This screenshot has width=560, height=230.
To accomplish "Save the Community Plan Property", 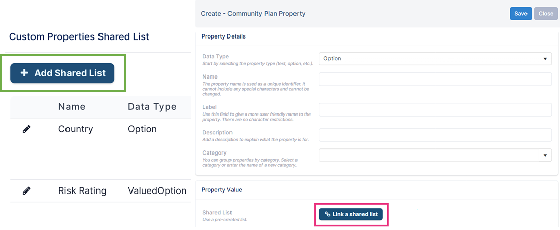I will pos(521,14).
